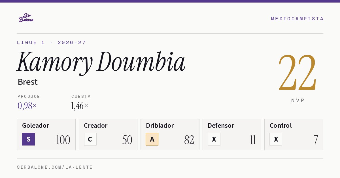The height and width of the screenshot is (178, 340).
Task: Click the Ligue 1 · 2026-27 season label
Action: click(x=52, y=42)
